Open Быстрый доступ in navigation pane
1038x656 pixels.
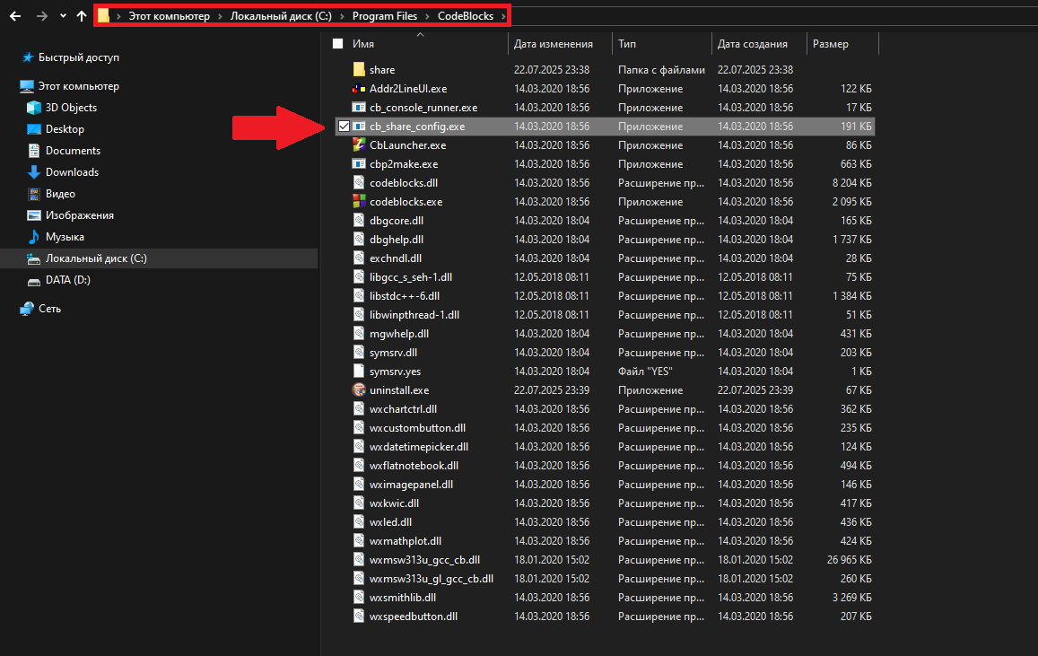pyautogui.click(x=79, y=57)
